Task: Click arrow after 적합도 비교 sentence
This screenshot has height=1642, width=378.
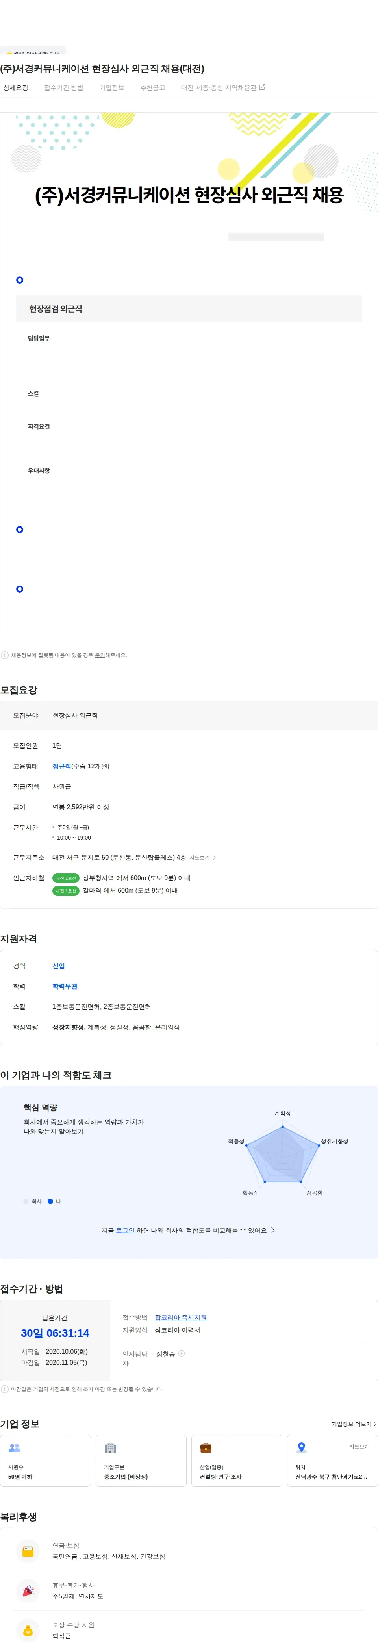Action: [273, 1230]
